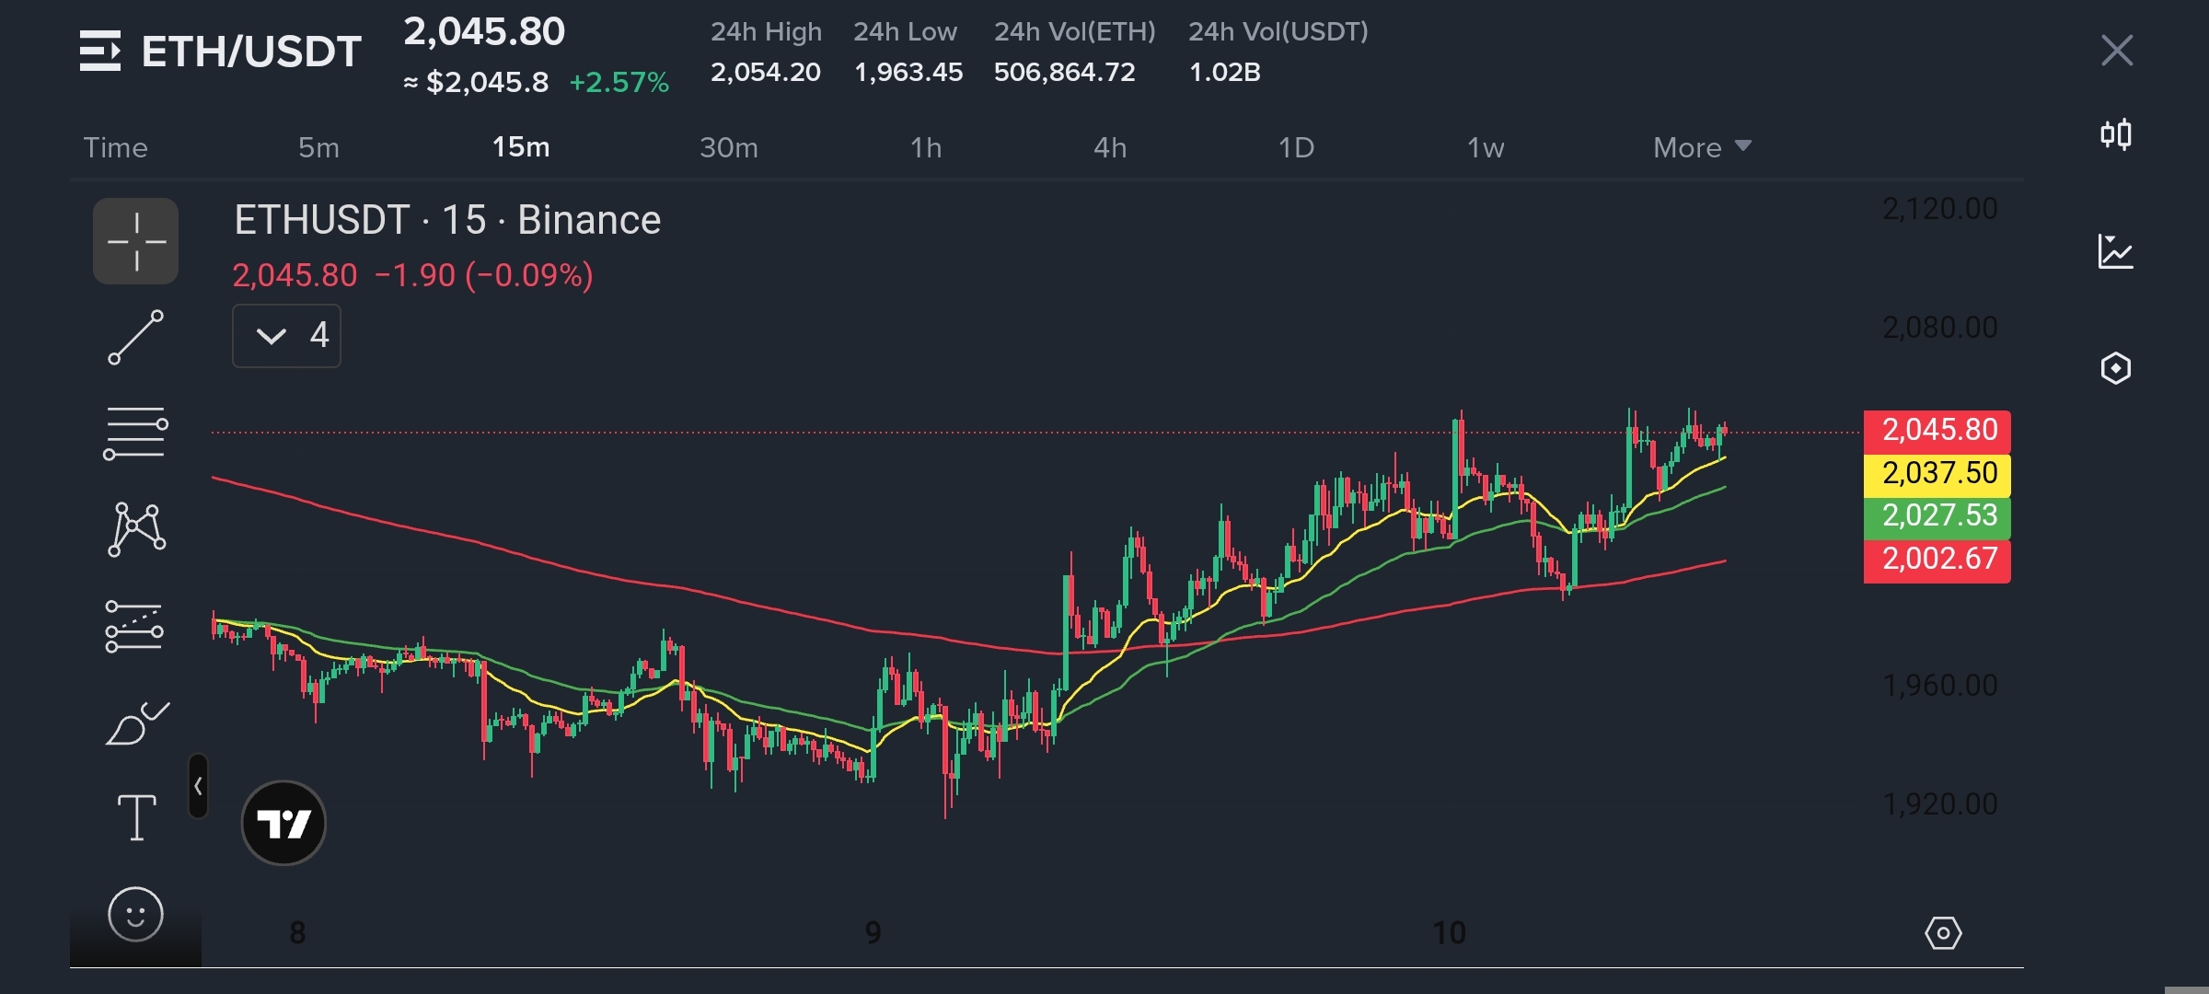Open the ETH/USDT pair list menu
This screenshot has height=994, width=2209.
pyautogui.click(x=100, y=51)
